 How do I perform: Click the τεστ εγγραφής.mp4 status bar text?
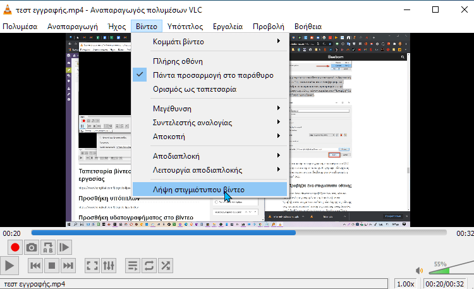click(35, 284)
